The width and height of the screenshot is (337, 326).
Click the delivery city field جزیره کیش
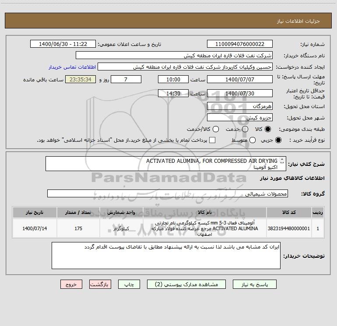tap(240, 117)
